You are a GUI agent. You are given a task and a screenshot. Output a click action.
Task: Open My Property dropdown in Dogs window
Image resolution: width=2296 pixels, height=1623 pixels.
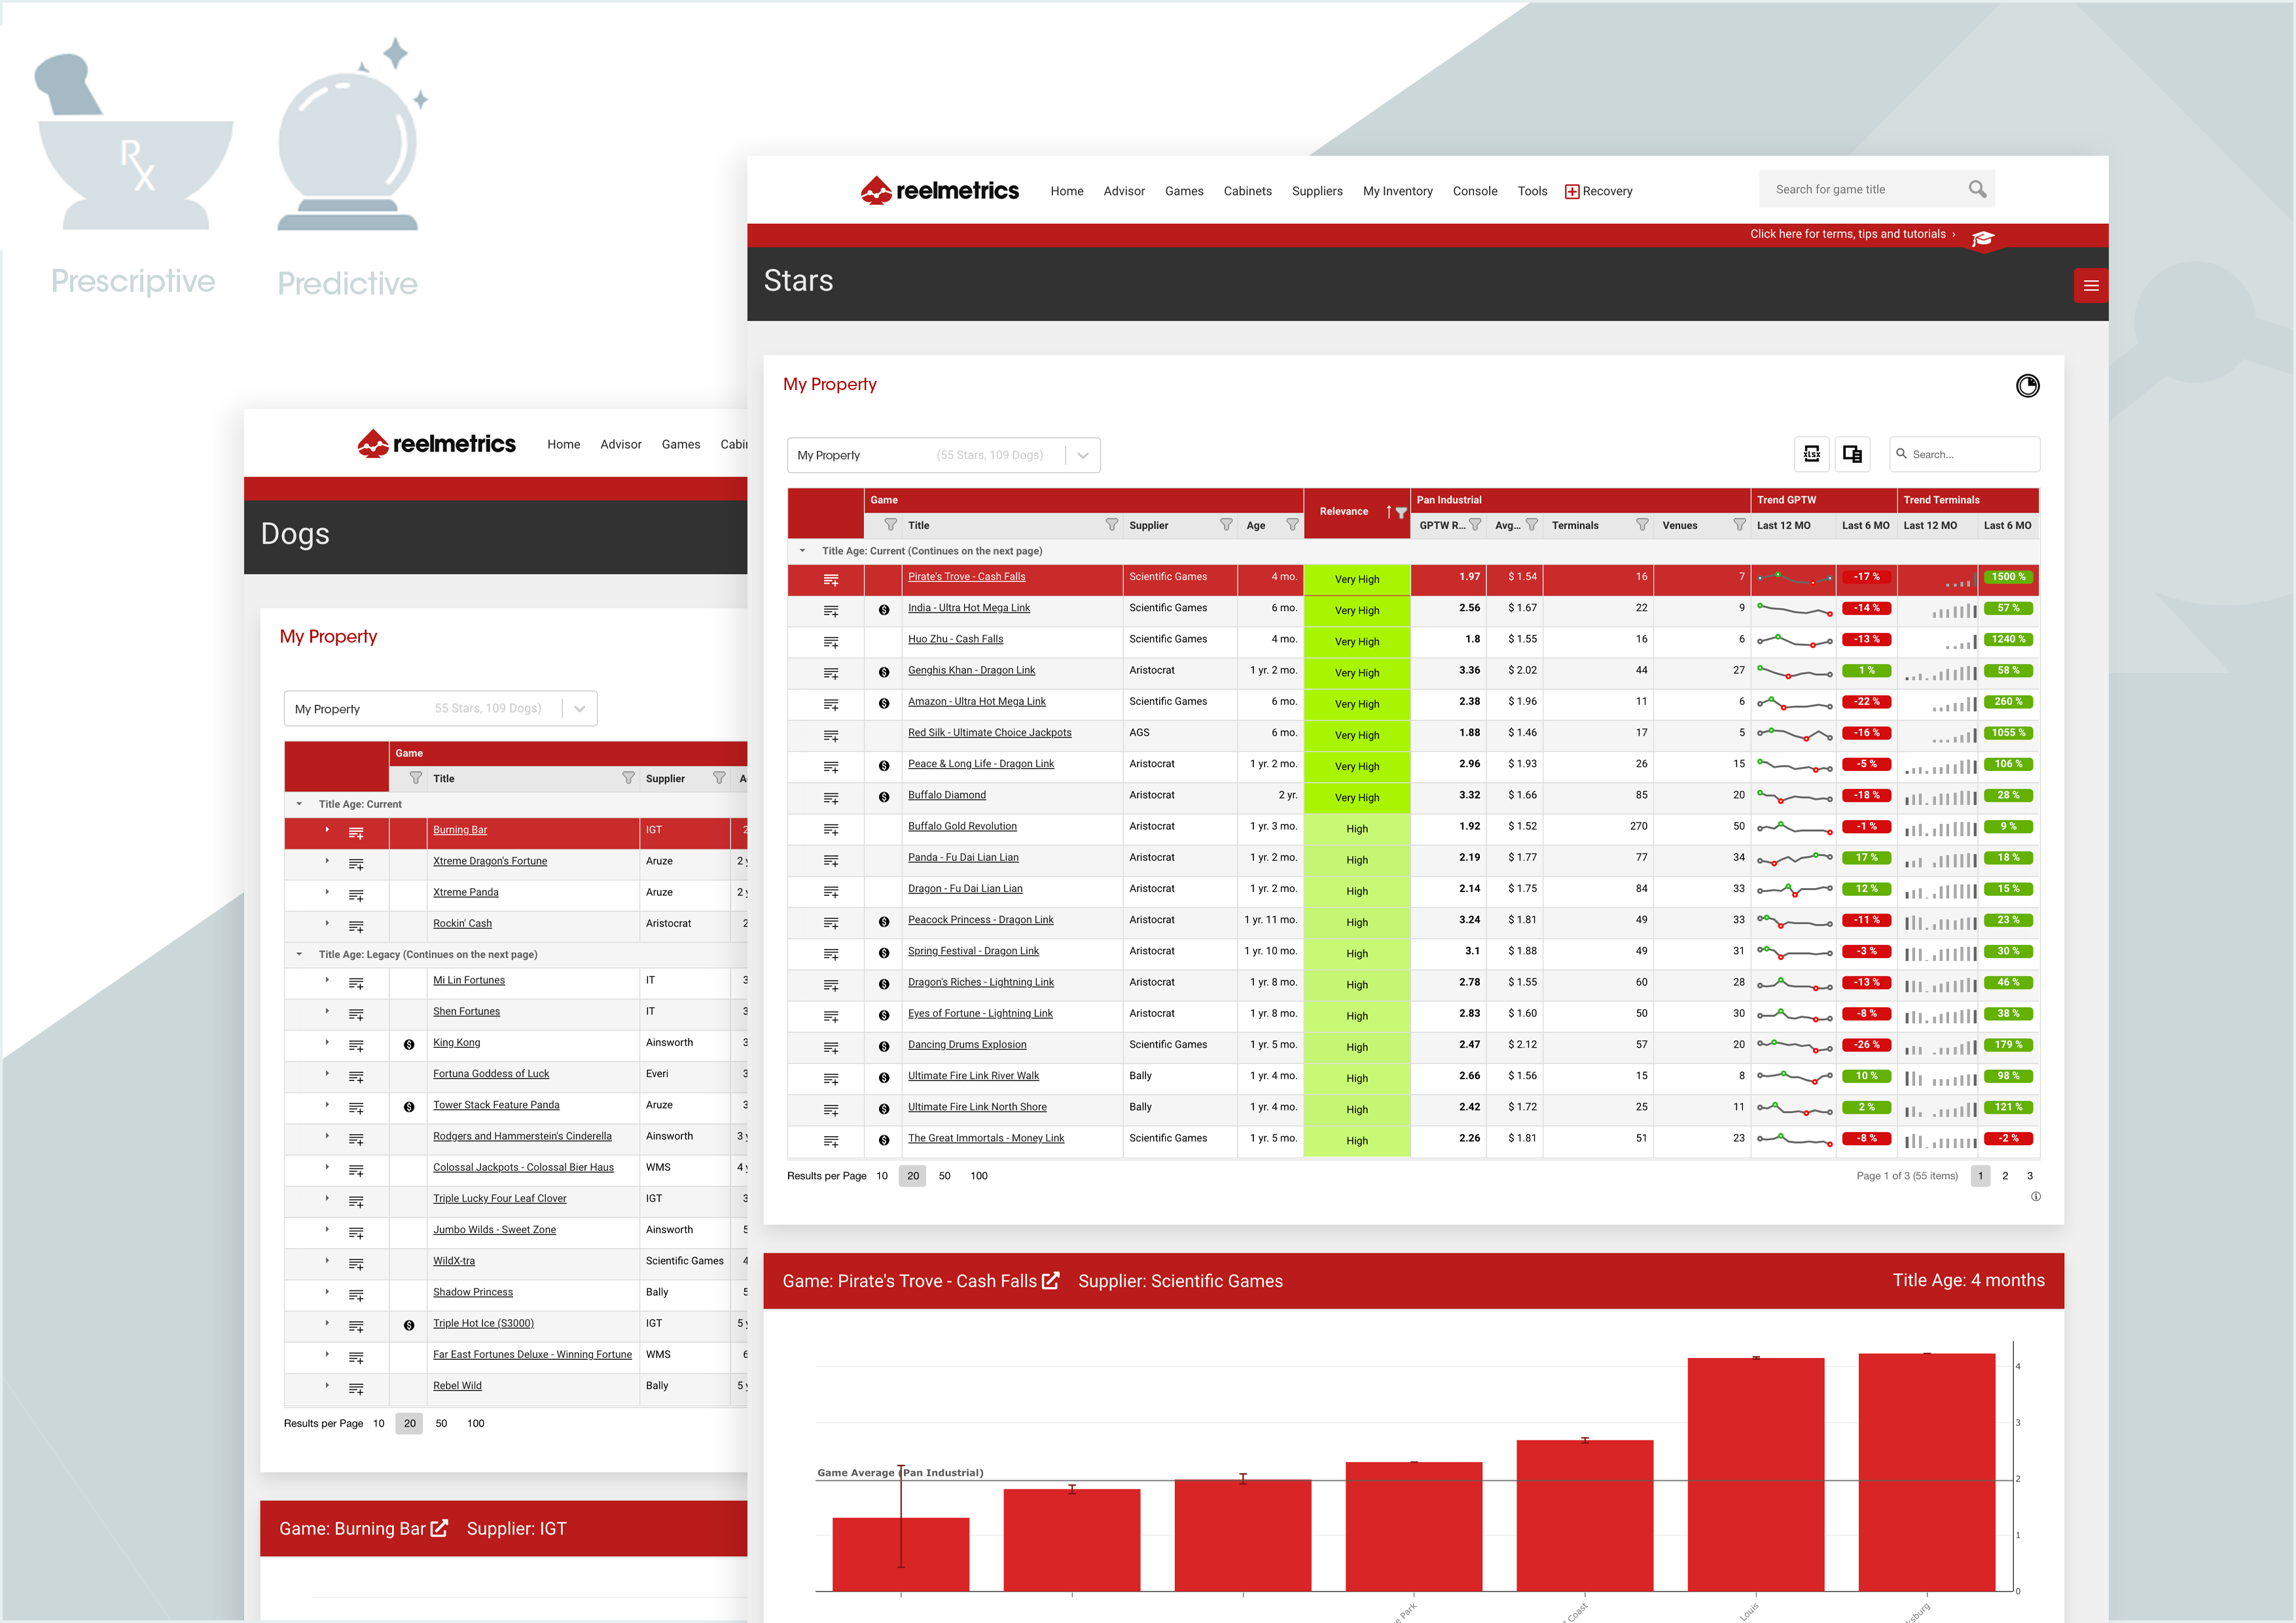pyautogui.click(x=440, y=708)
